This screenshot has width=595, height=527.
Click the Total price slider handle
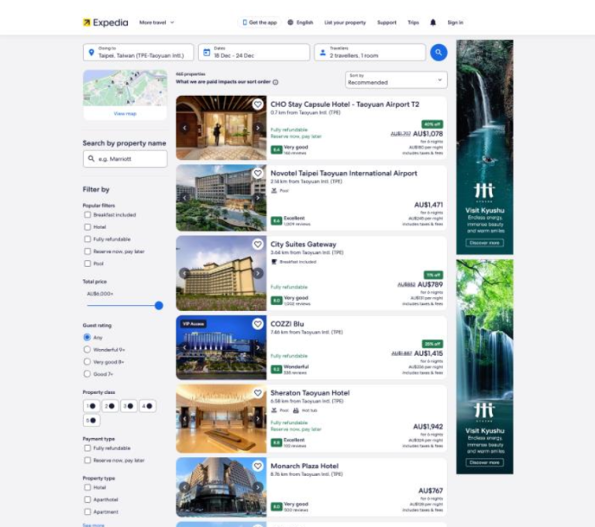click(x=159, y=306)
